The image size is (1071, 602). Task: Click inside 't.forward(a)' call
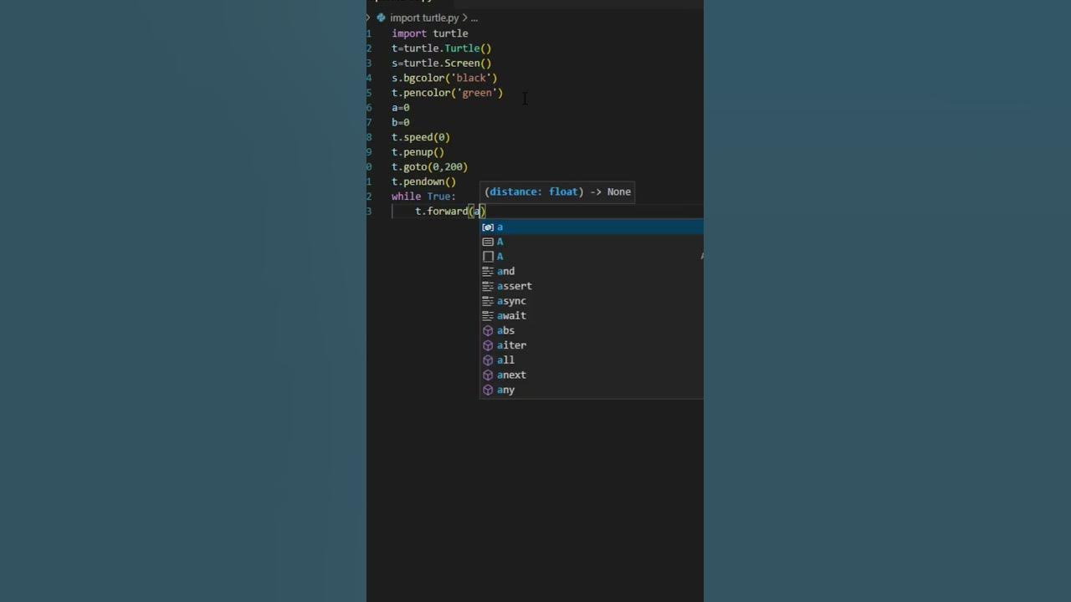pos(451,212)
